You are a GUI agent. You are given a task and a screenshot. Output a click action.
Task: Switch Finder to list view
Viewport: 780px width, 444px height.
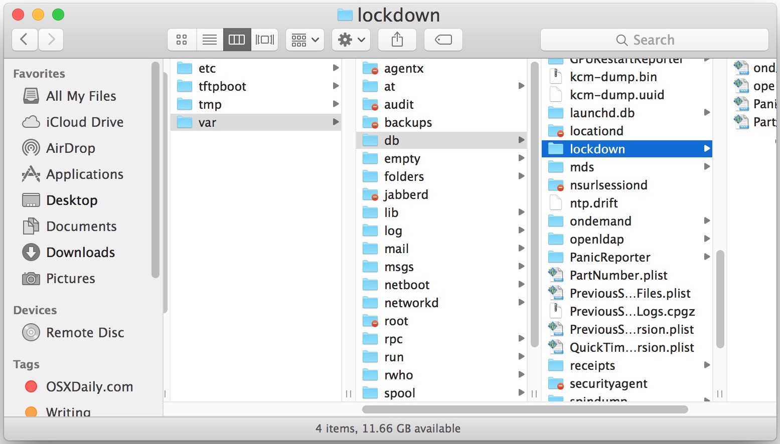click(x=209, y=39)
